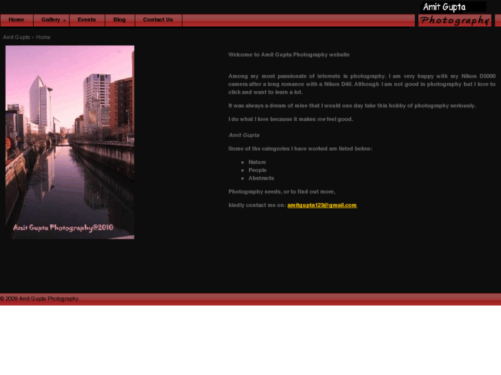Select the Nature category text
The height and width of the screenshot is (375, 501).
click(257, 162)
